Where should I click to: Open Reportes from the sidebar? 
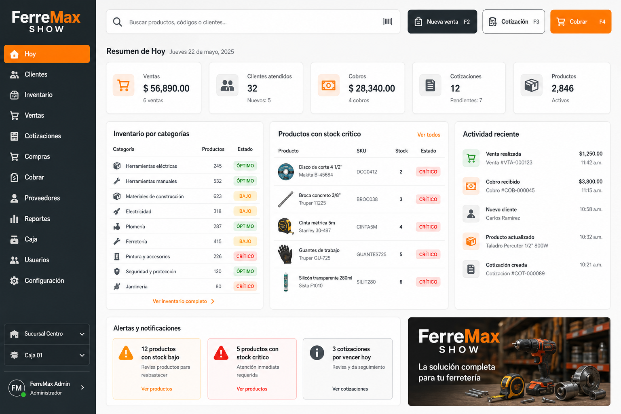pyautogui.click(x=47, y=219)
